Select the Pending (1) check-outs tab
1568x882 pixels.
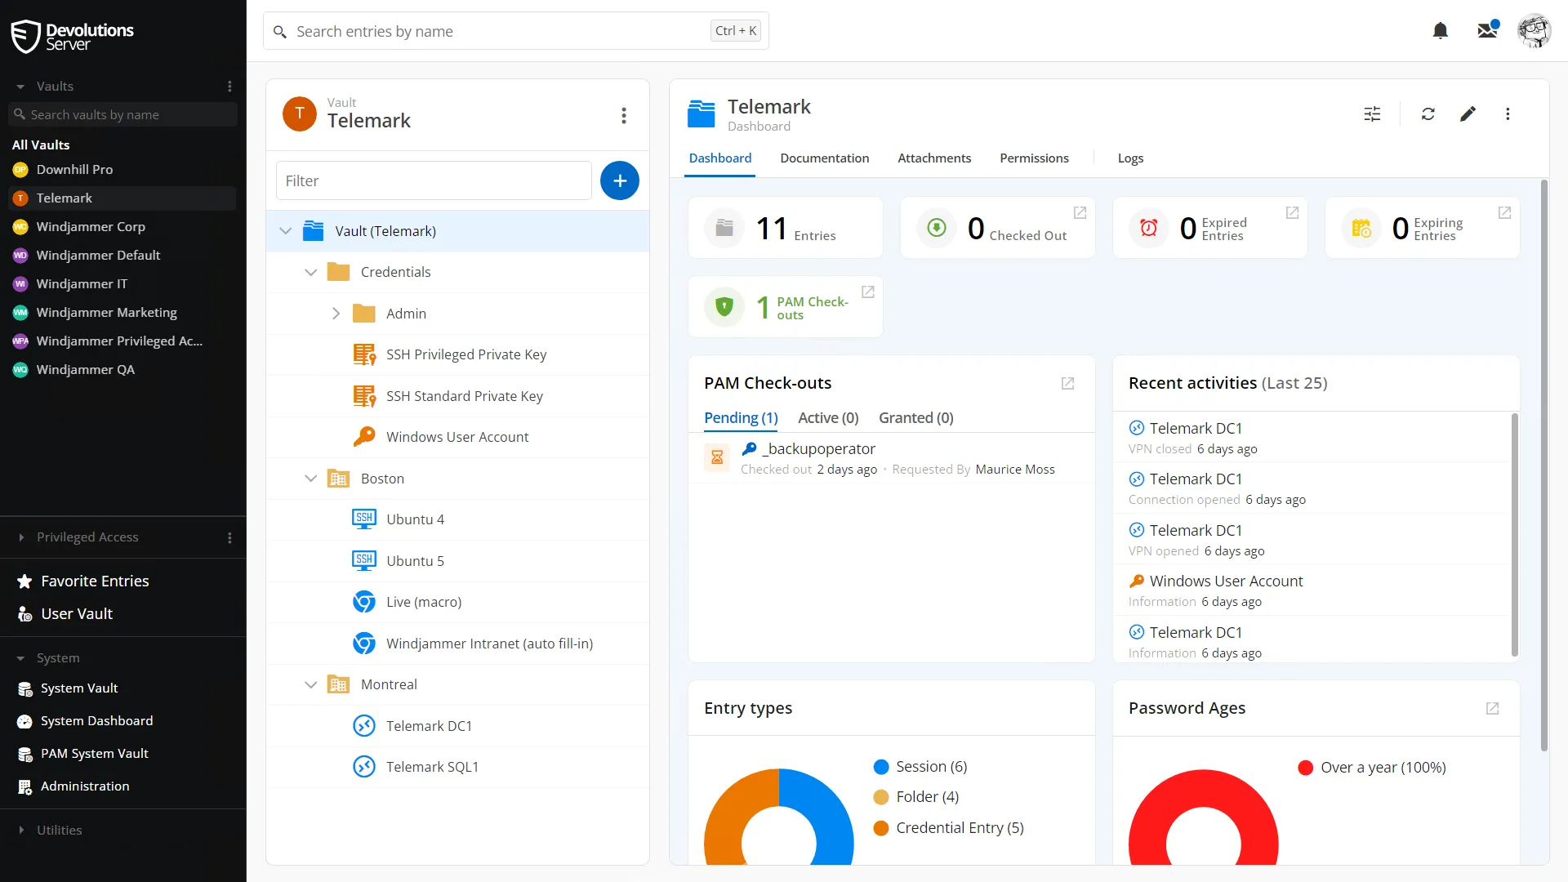pos(741,418)
